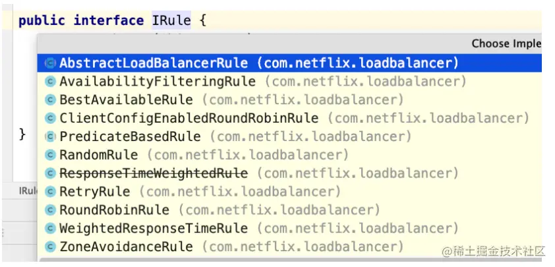The width and height of the screenshot is (555, 267).
Task: Click the AvailabilityFilteringRule class icon
Action: [50, 82]
